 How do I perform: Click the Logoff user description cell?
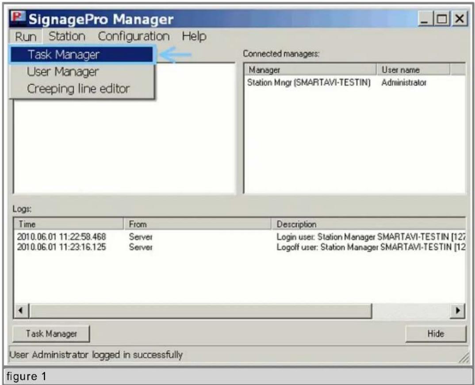(371, 247)
